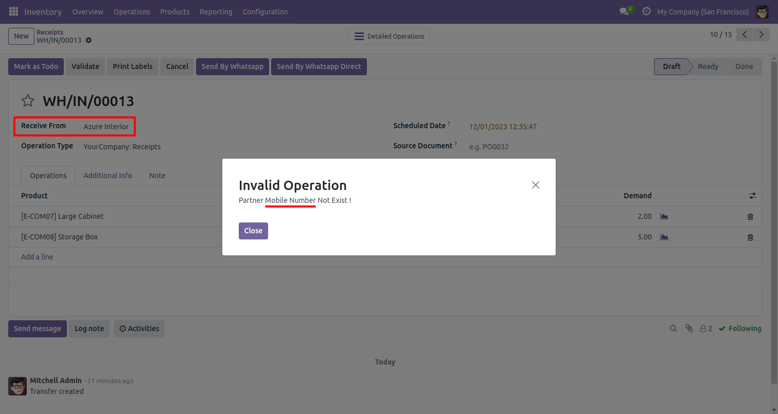Click the Send message button
The image size is (778, 414).
tap(38, 329)
